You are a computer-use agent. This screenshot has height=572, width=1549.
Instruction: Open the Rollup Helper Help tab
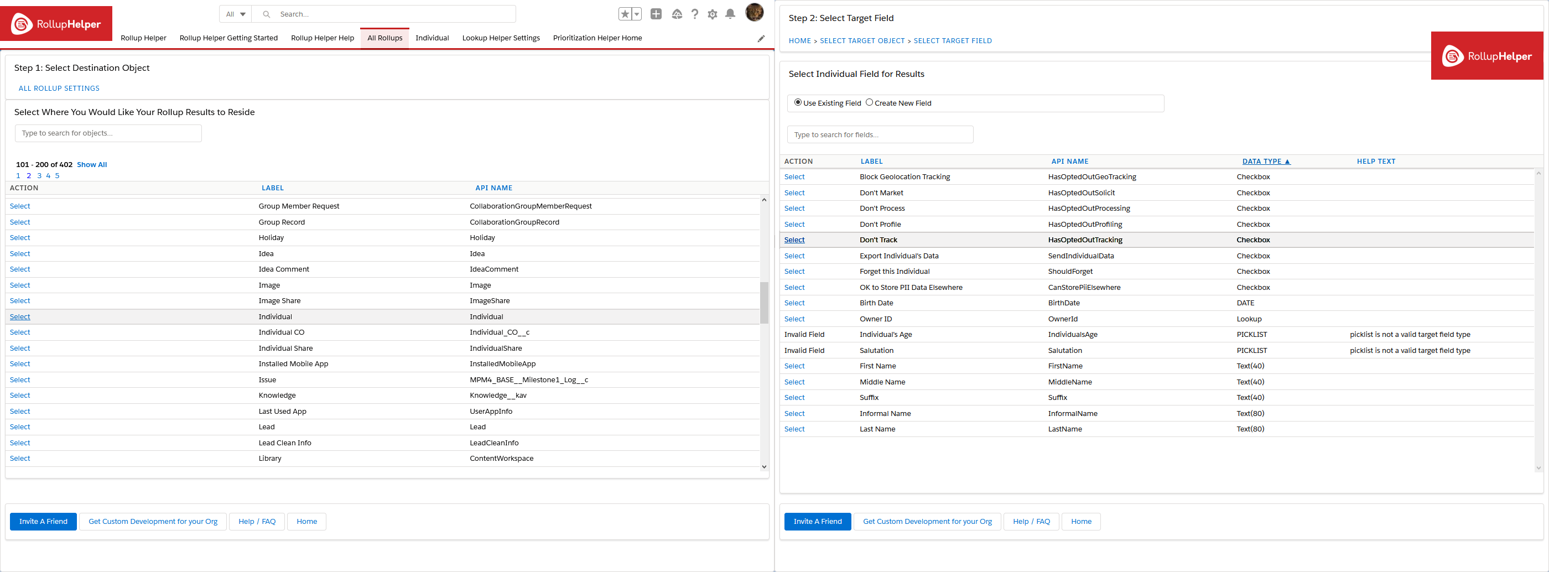coord(323,38)
